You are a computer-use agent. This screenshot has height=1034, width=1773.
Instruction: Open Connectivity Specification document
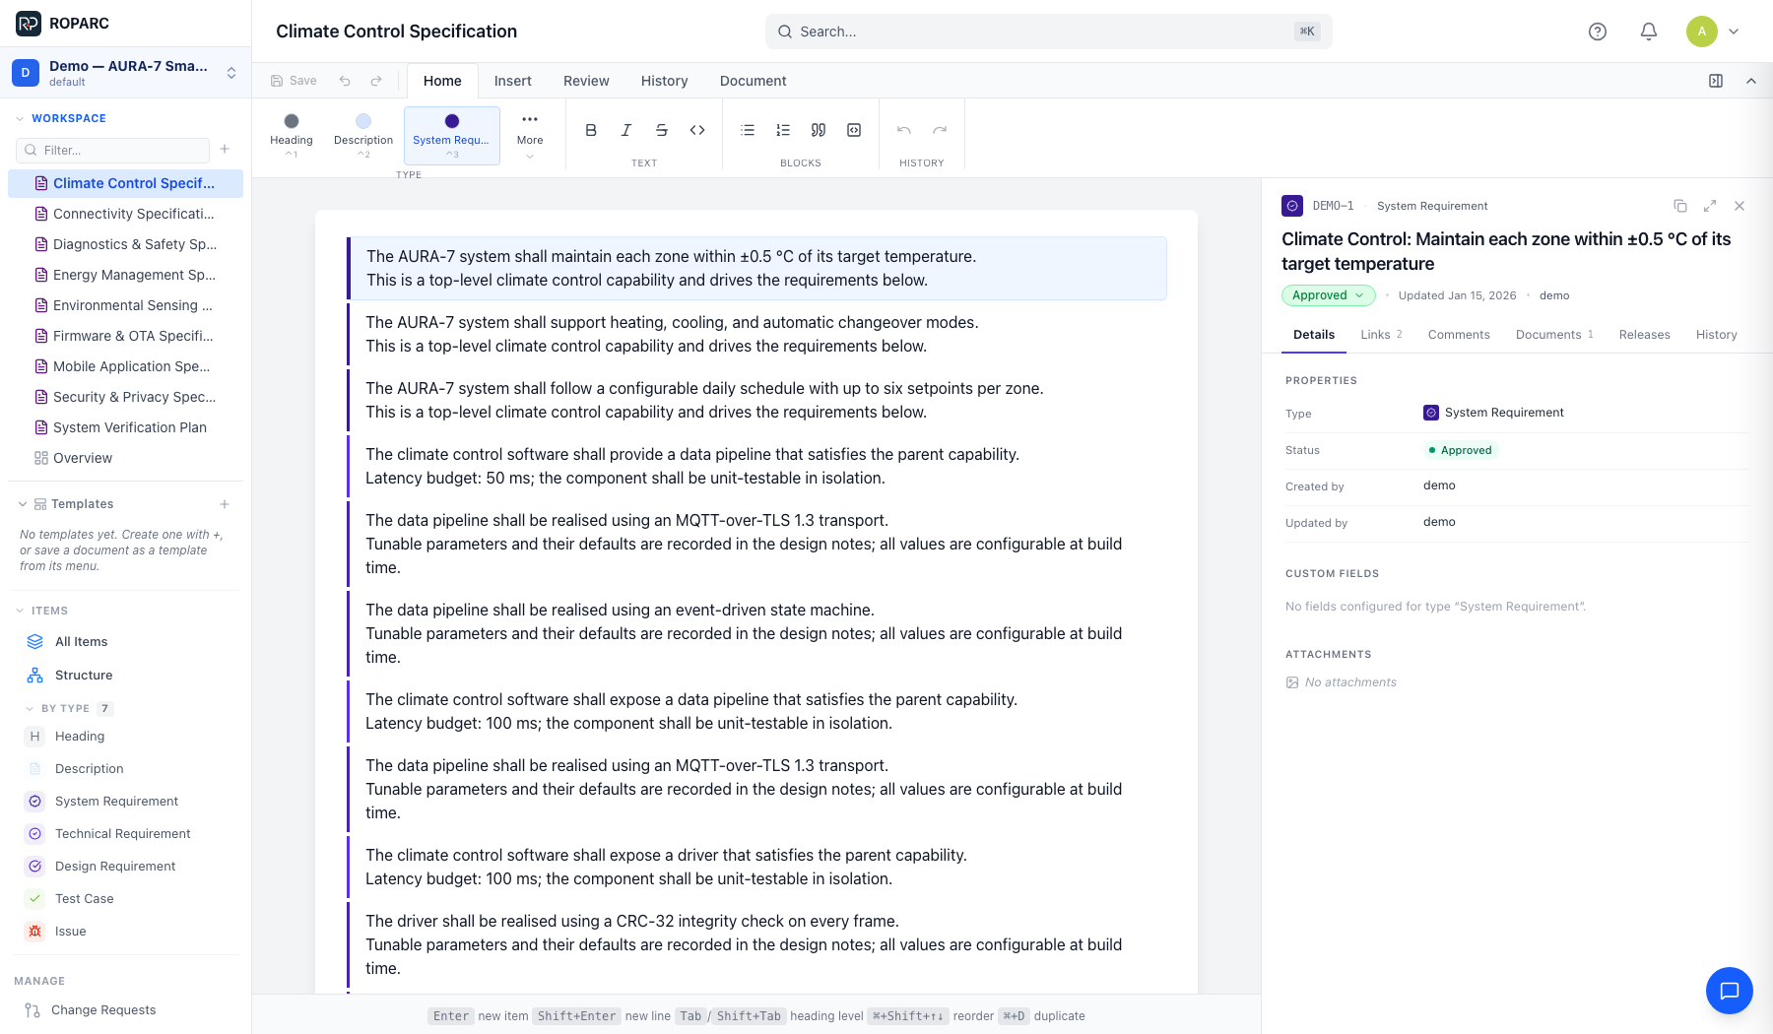[x=126, y=214]
